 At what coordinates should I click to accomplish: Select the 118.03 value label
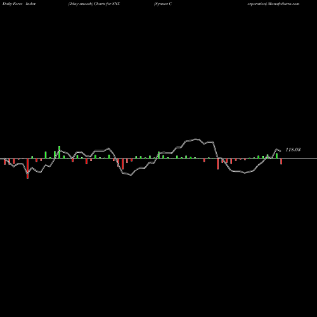click(293, 150)
